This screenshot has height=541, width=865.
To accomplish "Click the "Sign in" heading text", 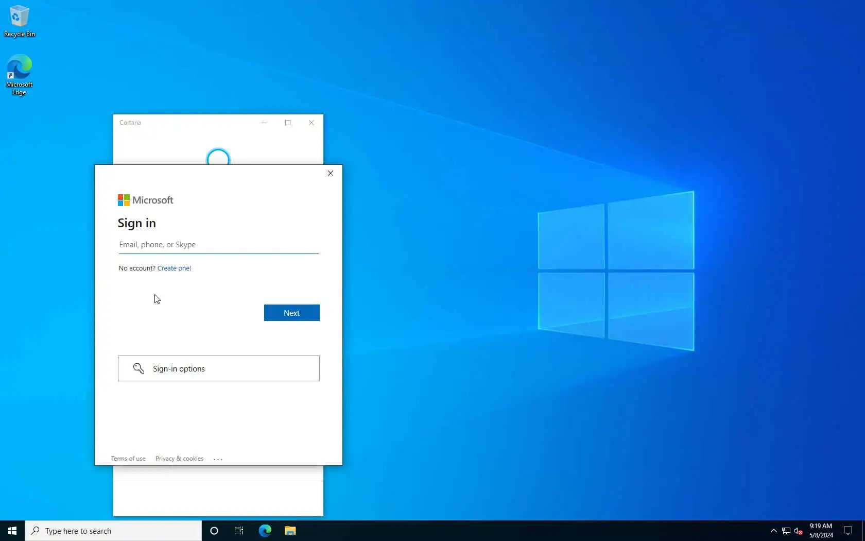I will [x=136, y=223].
